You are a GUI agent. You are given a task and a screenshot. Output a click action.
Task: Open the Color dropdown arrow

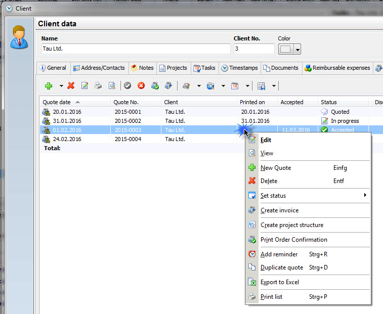coord(297,49)
